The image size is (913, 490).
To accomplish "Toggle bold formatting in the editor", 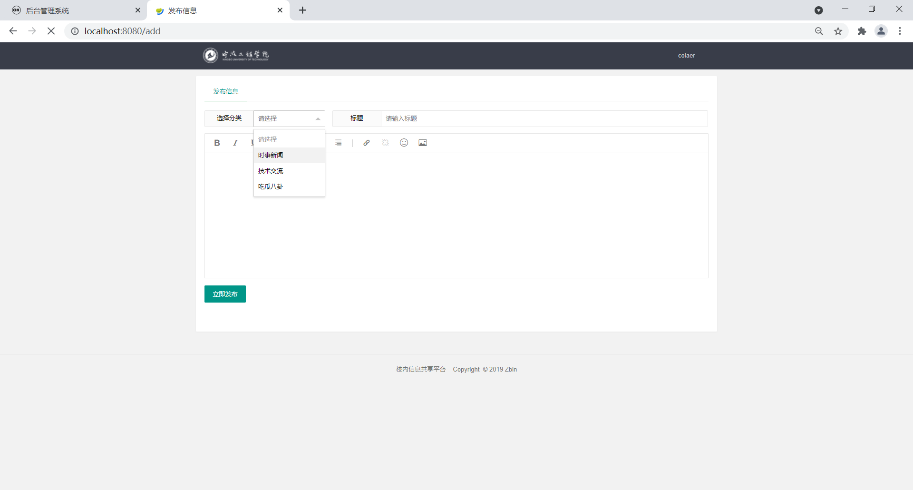I will pos(217,143).
